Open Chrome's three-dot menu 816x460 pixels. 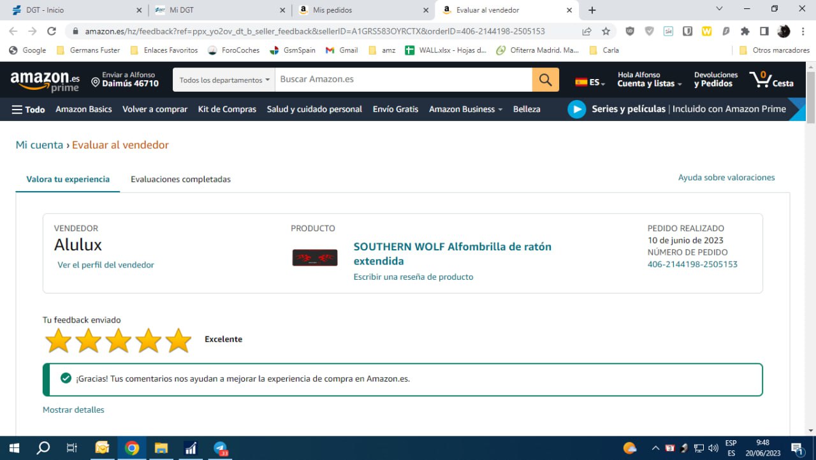(x=803, y=31)
